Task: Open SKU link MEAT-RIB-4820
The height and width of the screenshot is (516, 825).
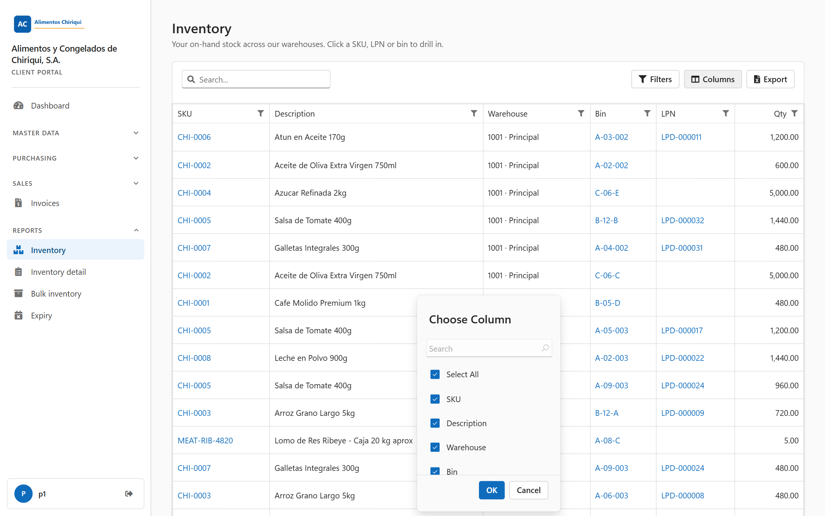Action: click(205, 440)
